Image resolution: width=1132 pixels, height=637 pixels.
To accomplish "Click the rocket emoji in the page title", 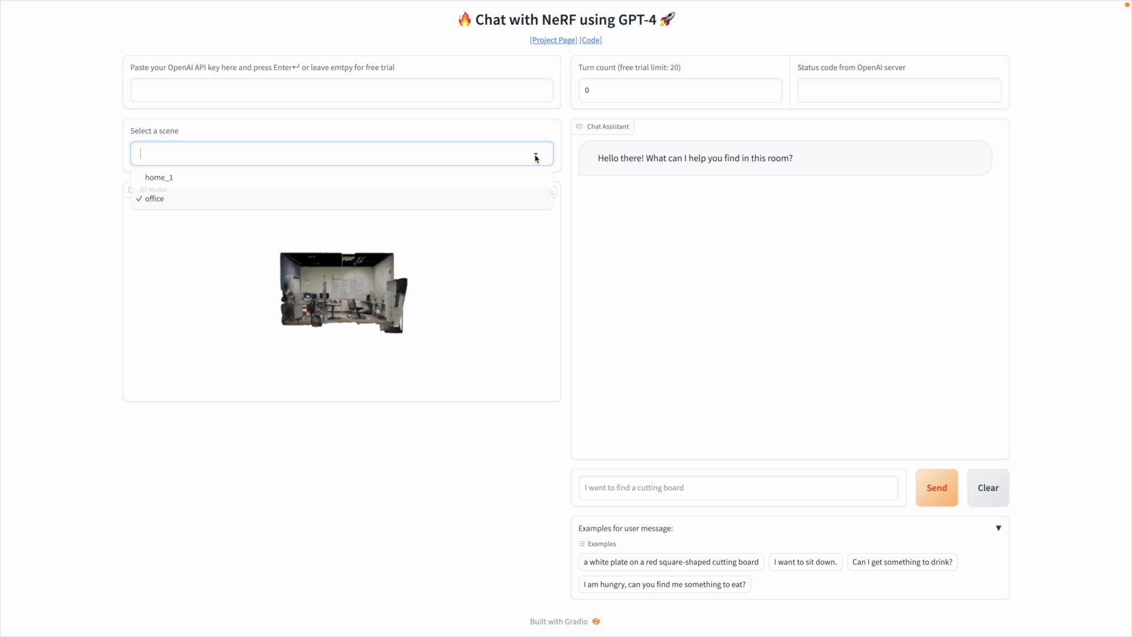I will [667, 19].
